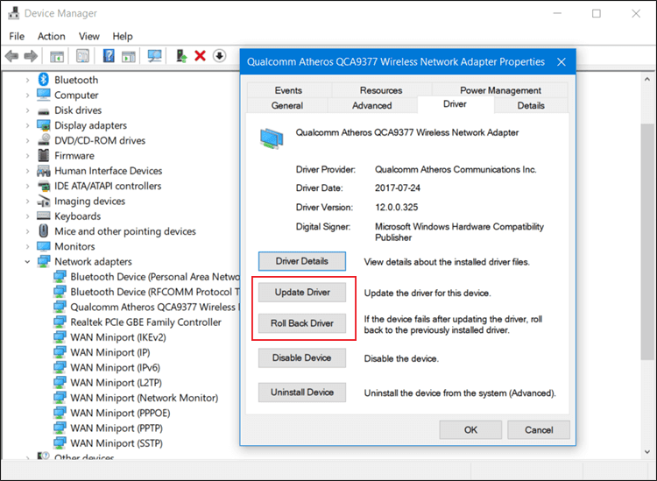Expand the Display adapters category
This screenshot has height=481, width=657.
pos(27,125)
